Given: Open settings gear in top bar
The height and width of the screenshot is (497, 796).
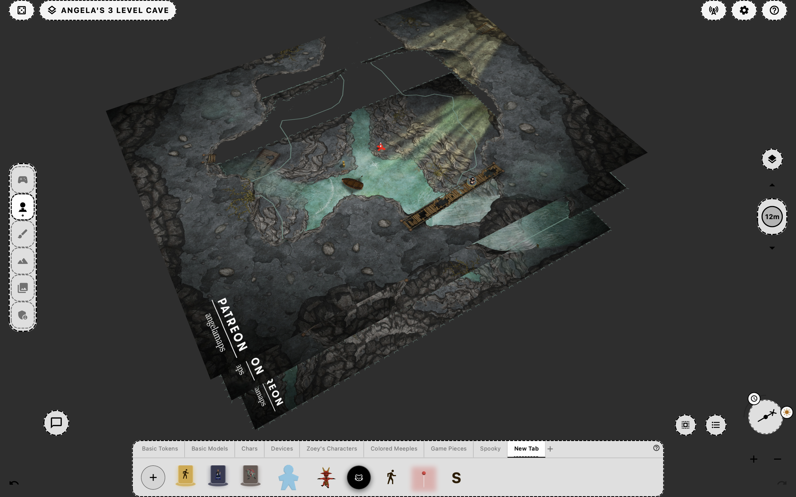Looking at the screenshot, I should click(744, 11).
